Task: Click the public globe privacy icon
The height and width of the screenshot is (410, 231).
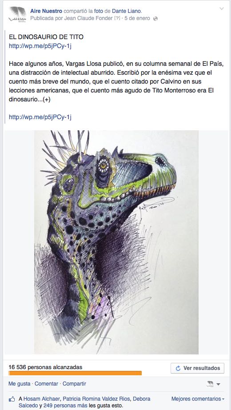Action: coord(155,19)
